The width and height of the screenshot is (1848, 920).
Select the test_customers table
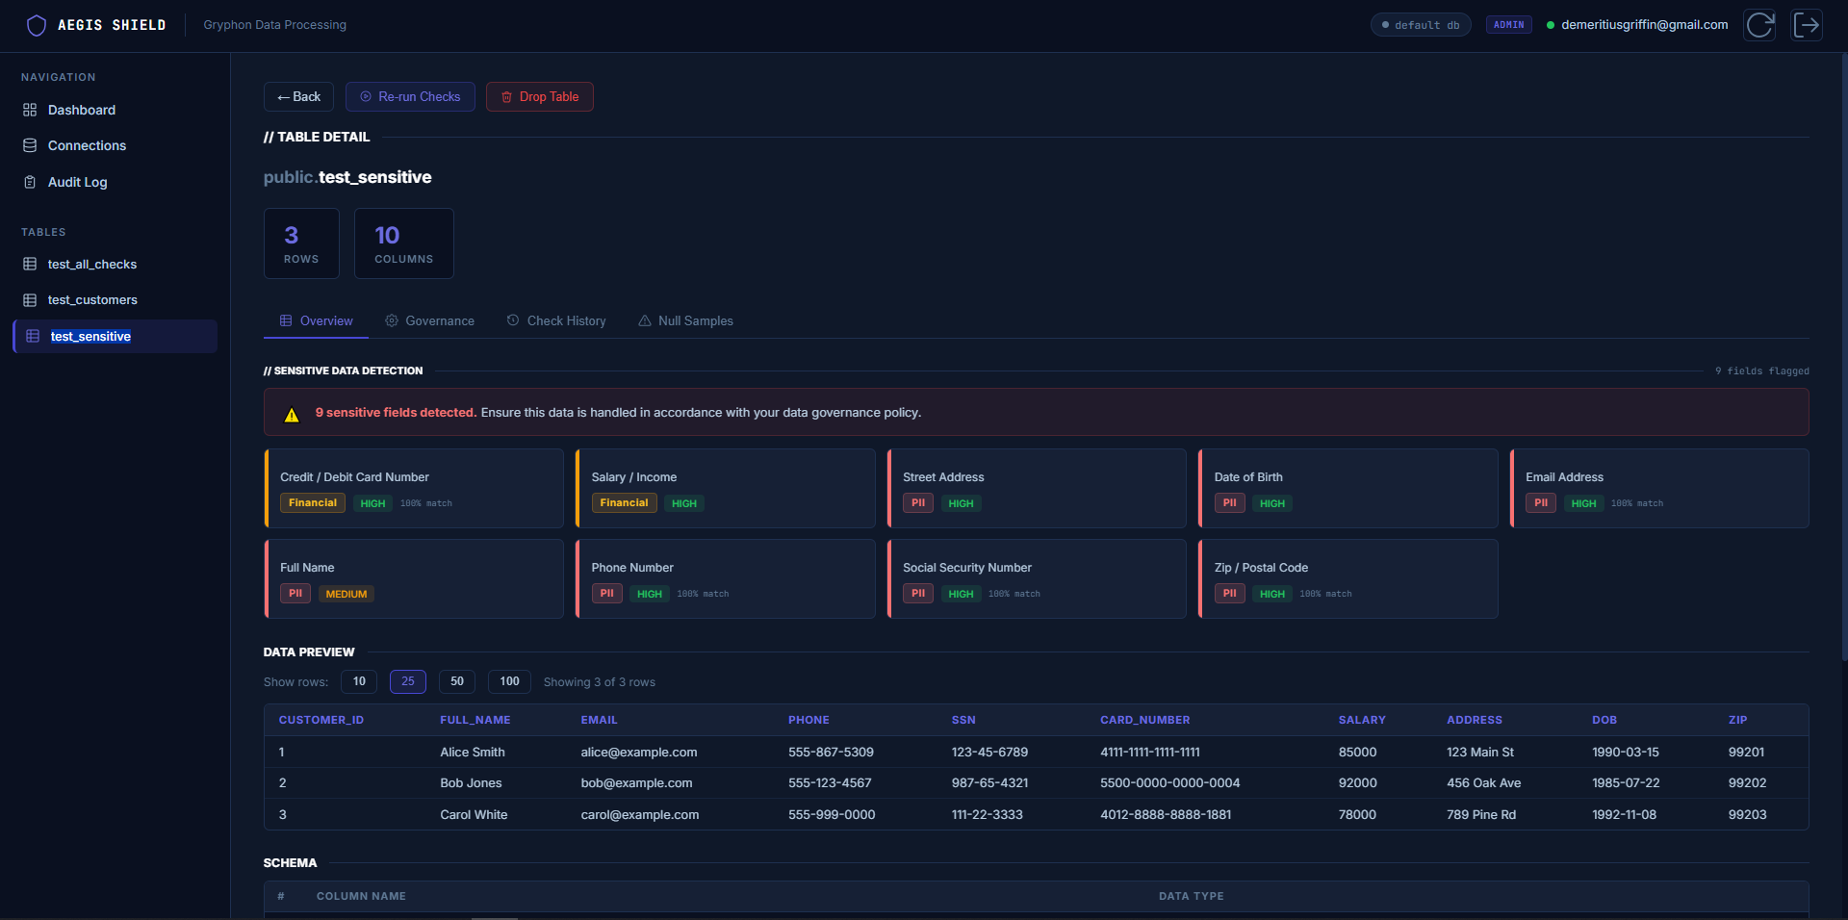tap(92, 300)
